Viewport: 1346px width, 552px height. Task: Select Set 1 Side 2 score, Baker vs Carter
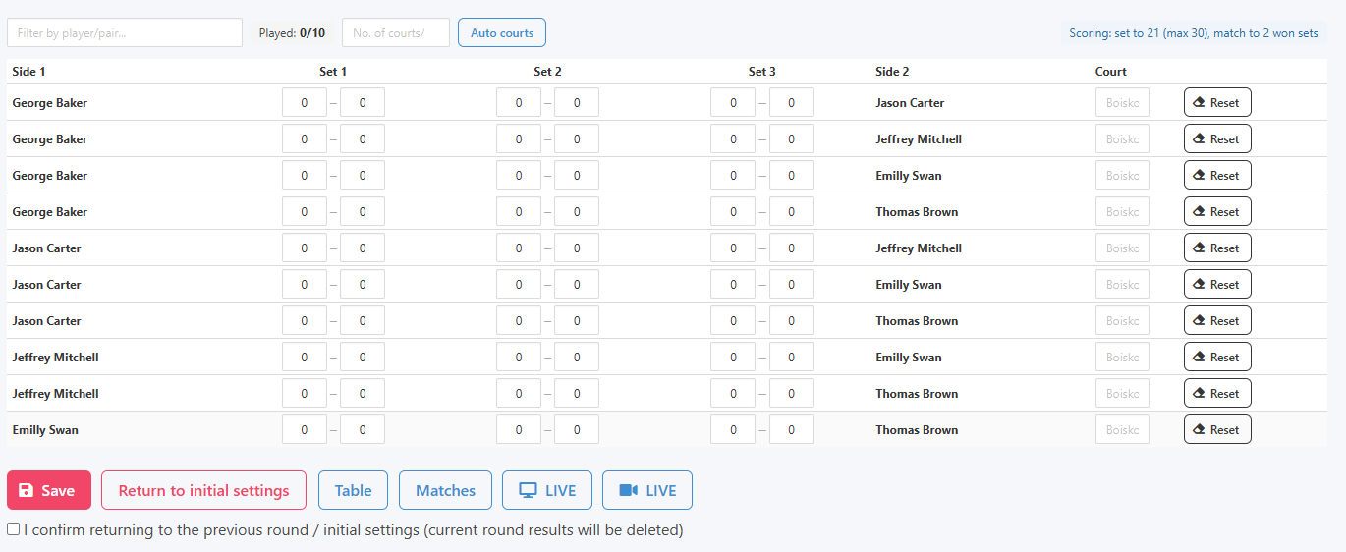[363, 102]
